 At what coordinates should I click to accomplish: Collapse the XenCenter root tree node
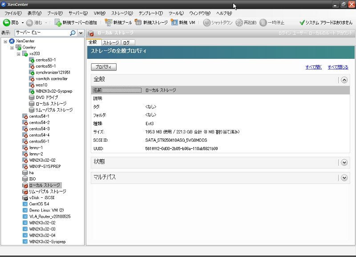(5, 41)
